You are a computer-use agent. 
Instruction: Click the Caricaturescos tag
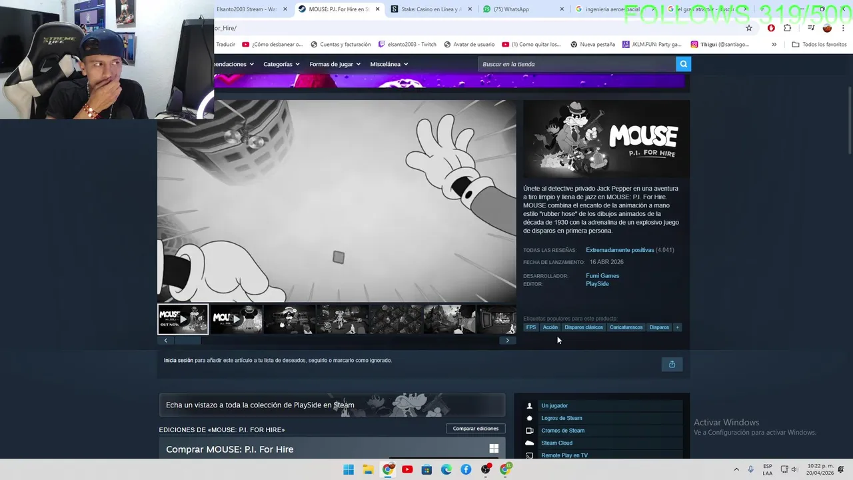pyautogui.click(x=626, y=327)
